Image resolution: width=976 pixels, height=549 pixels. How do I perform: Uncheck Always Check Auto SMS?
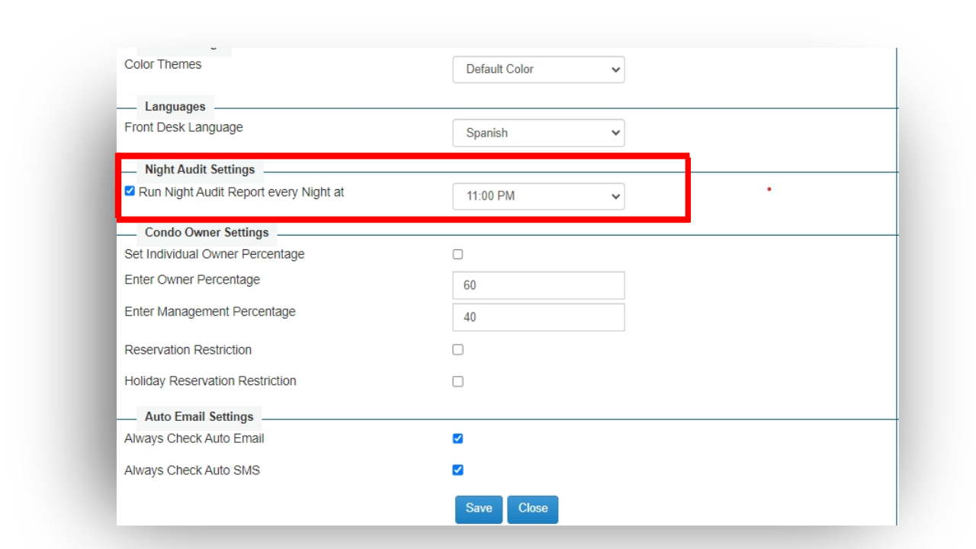[457, 470]
